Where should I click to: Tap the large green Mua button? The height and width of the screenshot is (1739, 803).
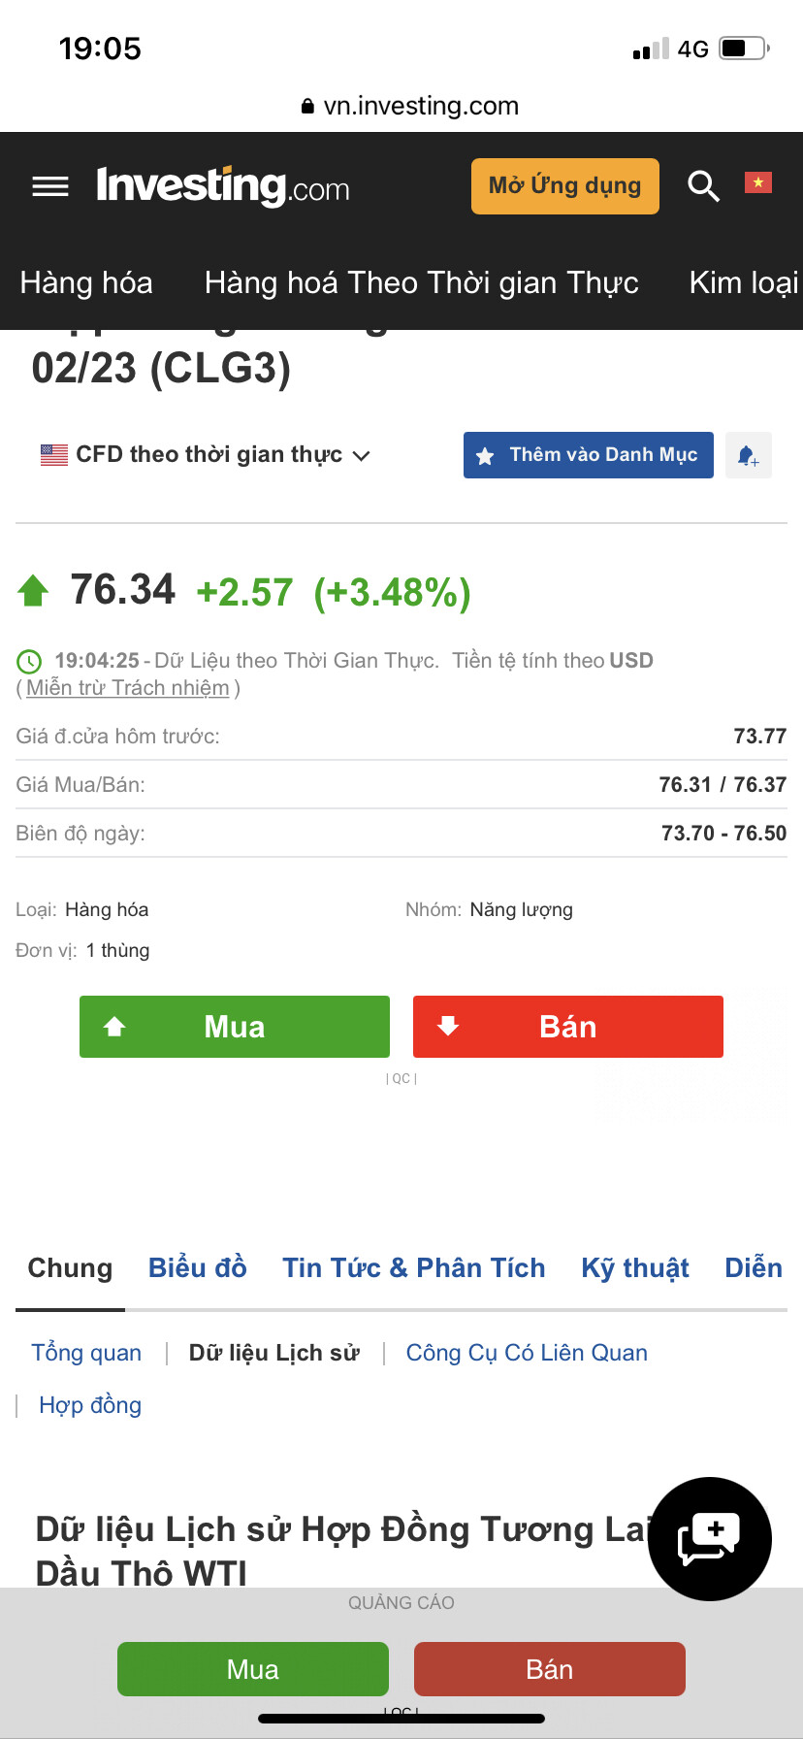(x=235, y=1027)
